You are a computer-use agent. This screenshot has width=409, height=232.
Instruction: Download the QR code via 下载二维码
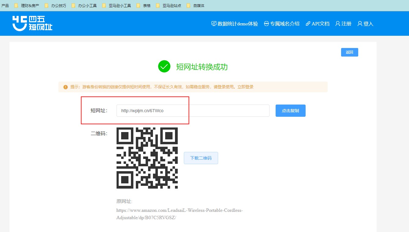pos(201,158)
